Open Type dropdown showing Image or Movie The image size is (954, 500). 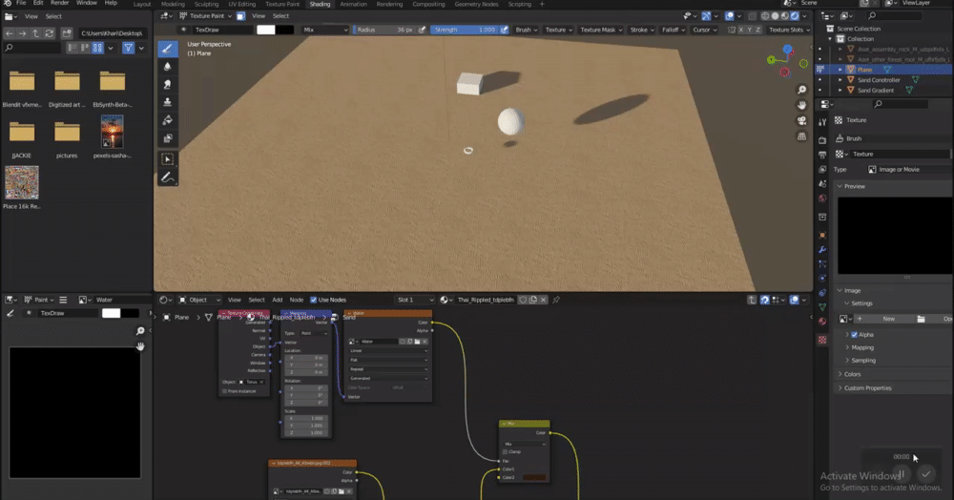point(910,170)
